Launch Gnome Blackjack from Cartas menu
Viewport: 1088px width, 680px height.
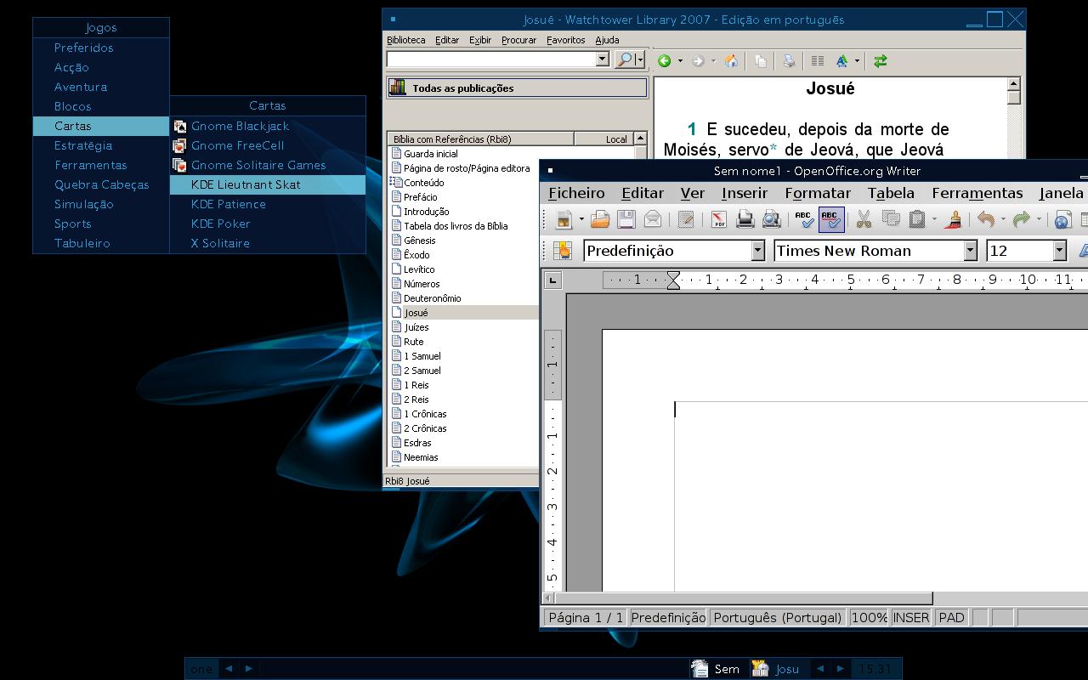pos(268,126)
